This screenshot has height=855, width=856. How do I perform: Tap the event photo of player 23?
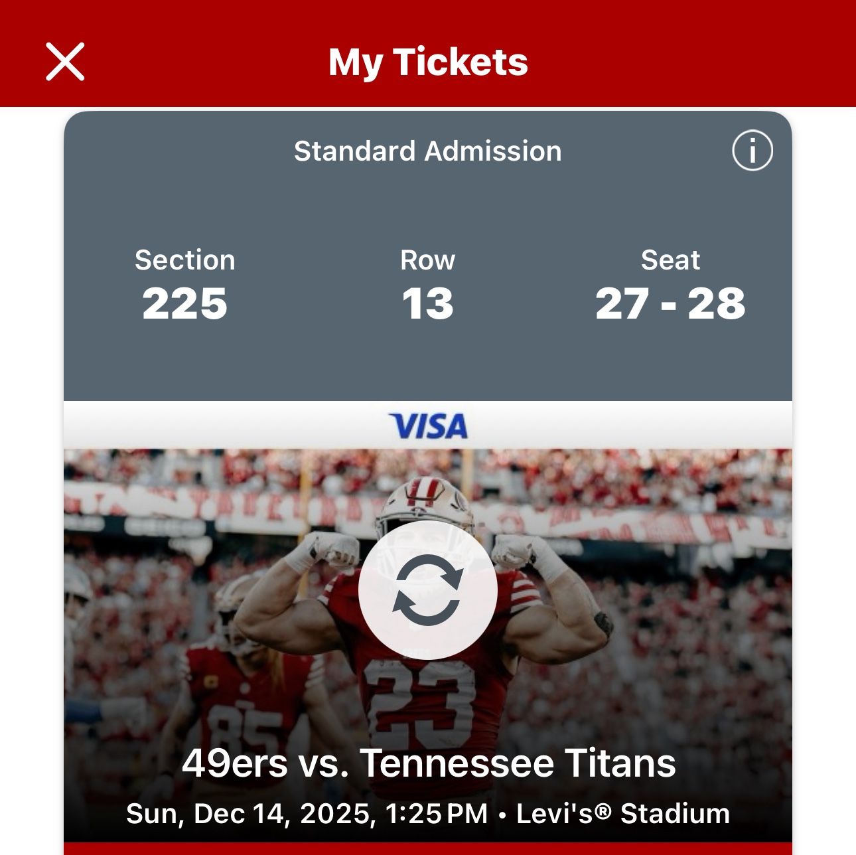(x=428, y=697)
